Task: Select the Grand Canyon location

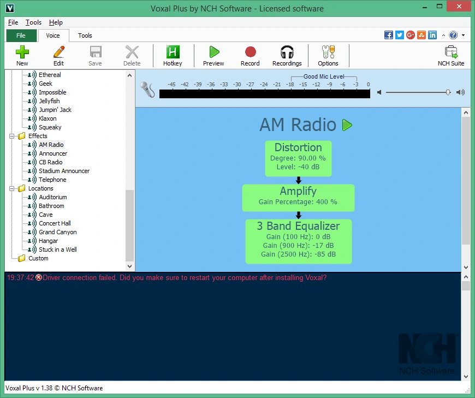Action: tap(57, 233)
